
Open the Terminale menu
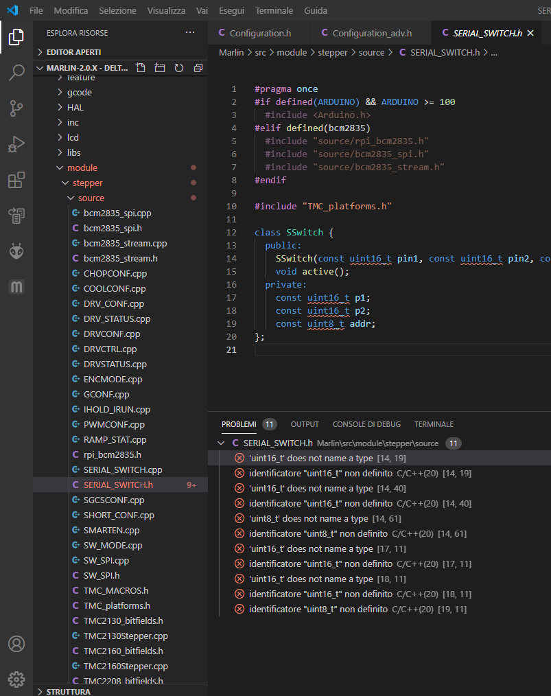[274, 10]
